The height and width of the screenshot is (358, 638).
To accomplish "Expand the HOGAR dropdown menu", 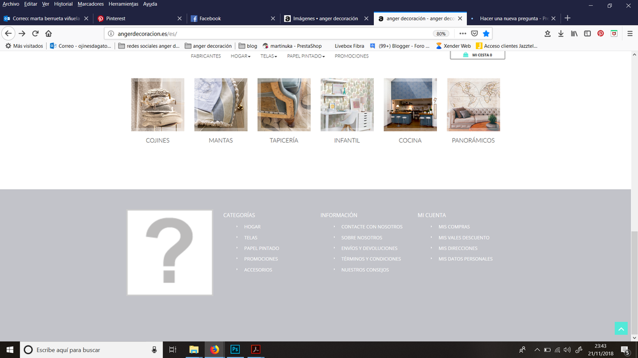I will coord(241,56).
